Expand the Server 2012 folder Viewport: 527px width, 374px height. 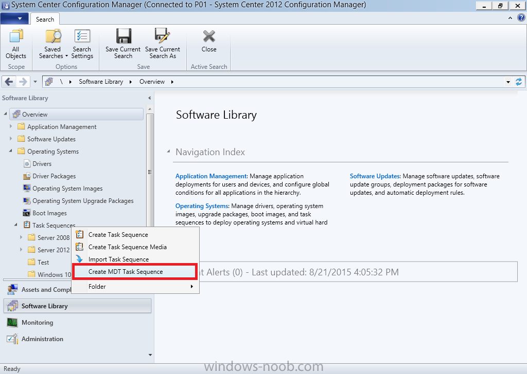coord(21,250)
